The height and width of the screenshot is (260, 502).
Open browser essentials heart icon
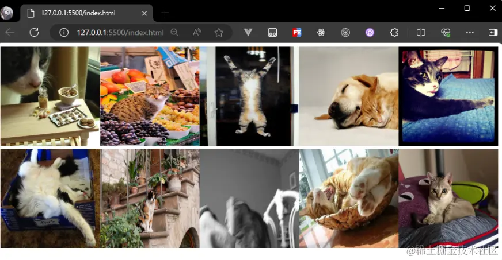click(x=446, y=32)
